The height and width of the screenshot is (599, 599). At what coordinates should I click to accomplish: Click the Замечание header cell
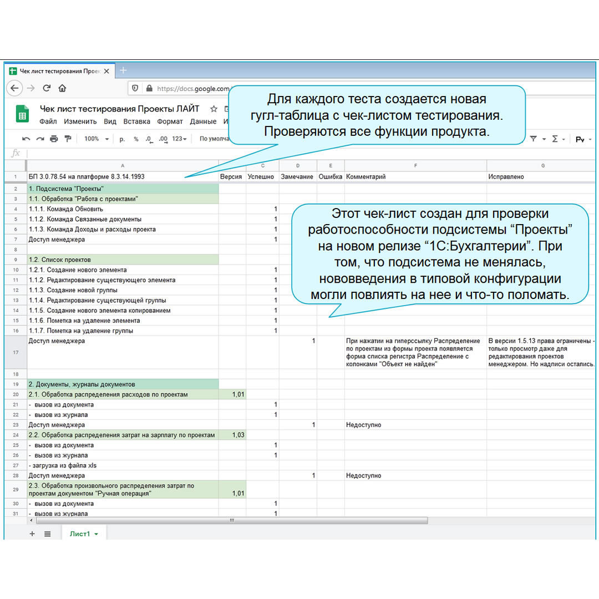297,176
